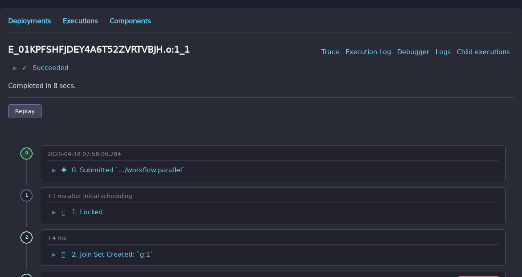Click the Replay button
Viewport: 522px width, 277px height.
tap(25, 111)
